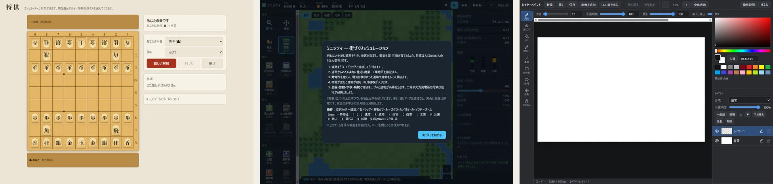Move the layer up with the ▲ arrow
The width and height of the screenshot is (773, 184).
741,114
